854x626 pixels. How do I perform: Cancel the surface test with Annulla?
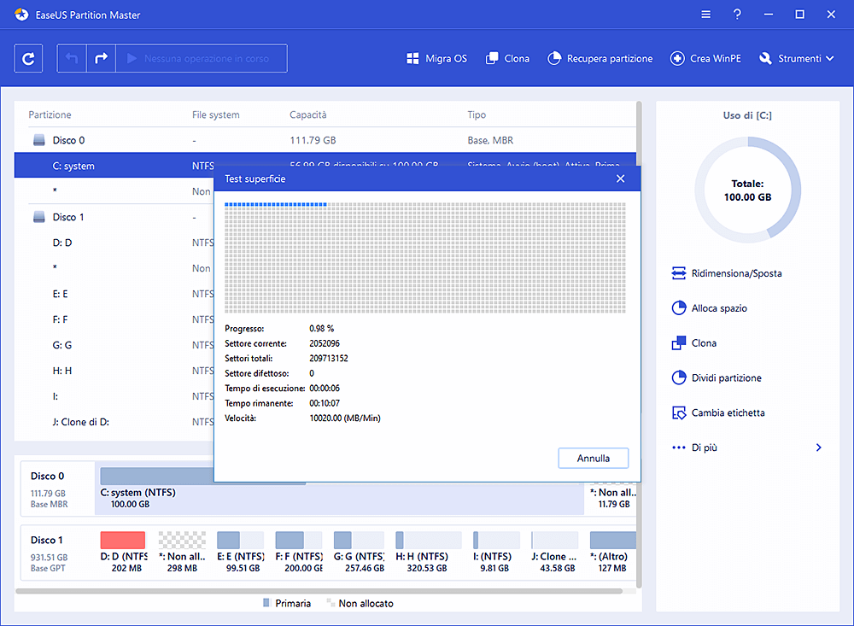(594, 459)
